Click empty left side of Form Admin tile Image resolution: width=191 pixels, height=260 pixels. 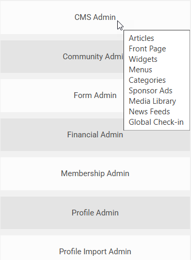35,95
